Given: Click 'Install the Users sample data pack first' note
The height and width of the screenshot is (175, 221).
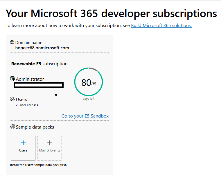Looking at the screenshot, I should pos(38,165).
